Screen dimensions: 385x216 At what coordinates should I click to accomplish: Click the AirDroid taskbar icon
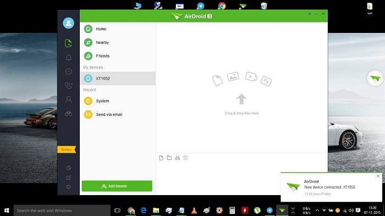(x=282, y=211)
